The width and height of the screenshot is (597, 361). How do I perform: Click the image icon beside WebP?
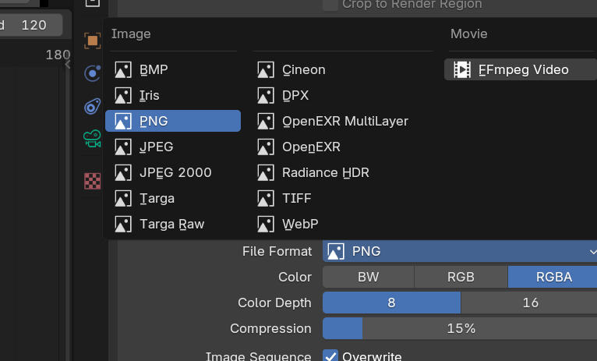tap(265, 224)
